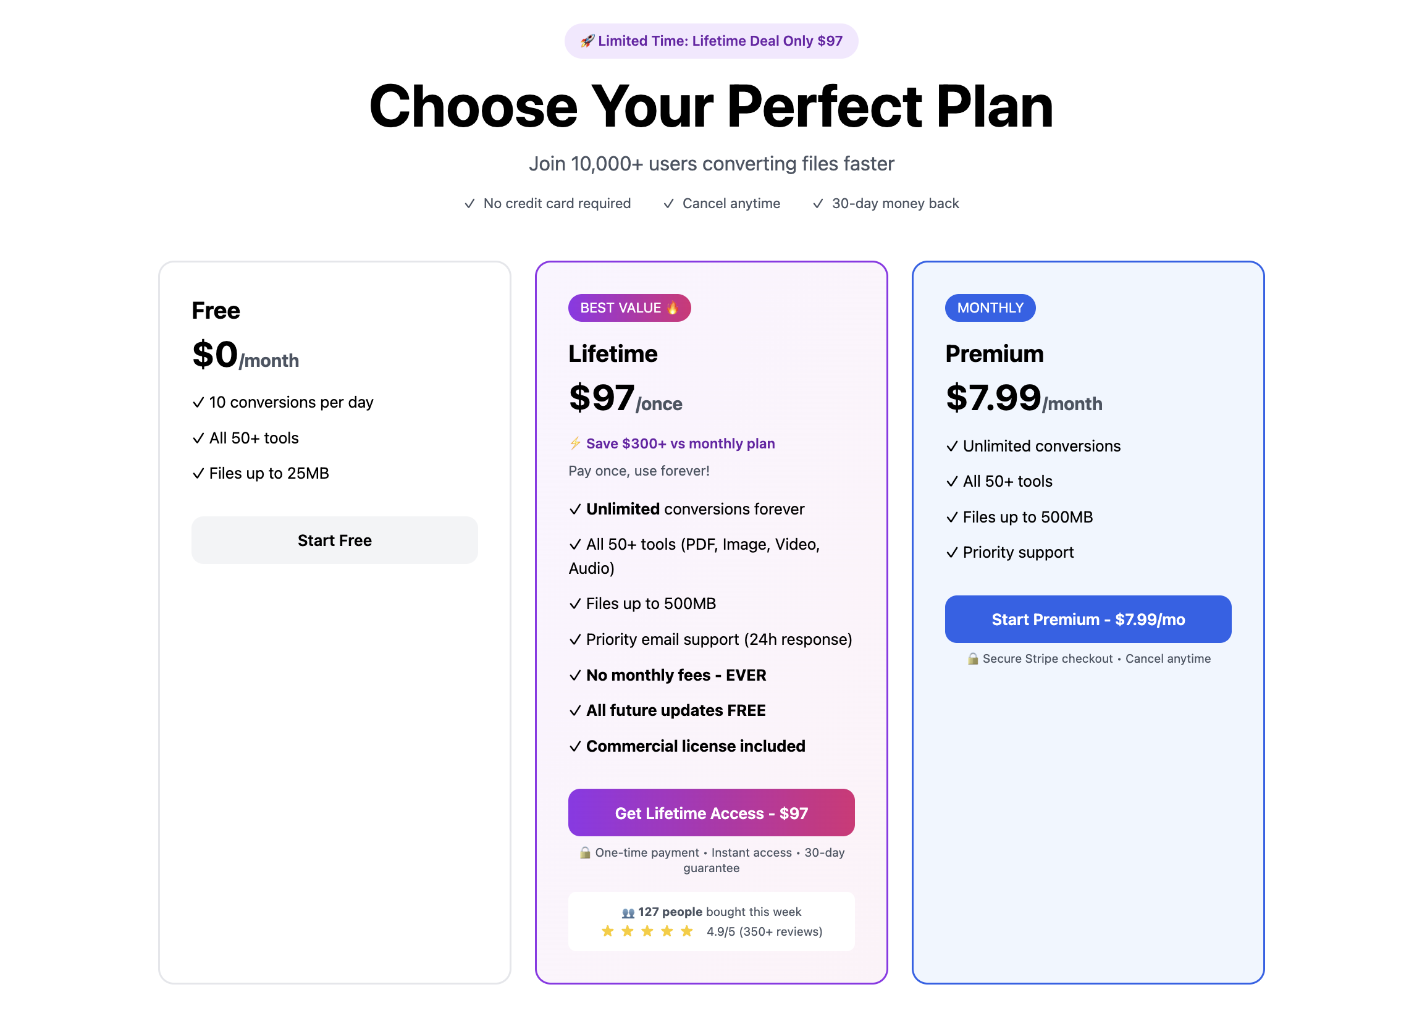Click the lock icon beside Secure Stripe checkout
1422x1029 pixels.
click(972, 658)
